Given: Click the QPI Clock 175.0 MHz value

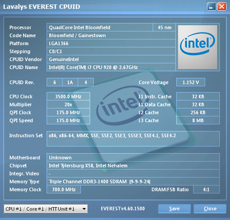Looking at the screenshot, I should (68, 112).
